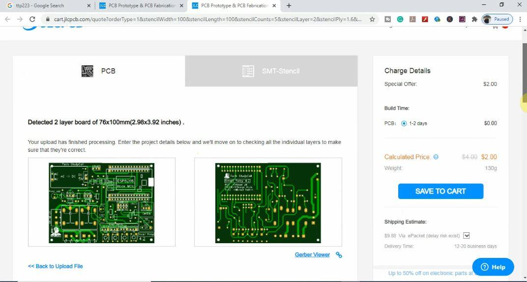The height and width of the screenshot is (282, 527).
Task: Bookmark this page with the star icon
Action: [372, 19]
